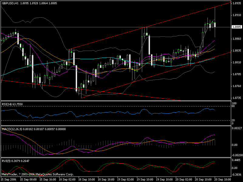The image size is (243, 182).
Task: Click the 15 Sep 08:00 time label
Action: click(x=29, y=180)
